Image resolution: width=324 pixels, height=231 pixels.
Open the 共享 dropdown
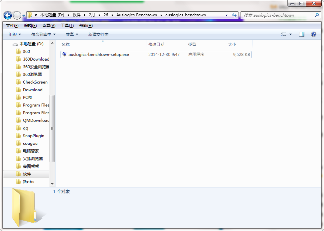[72, 34]
